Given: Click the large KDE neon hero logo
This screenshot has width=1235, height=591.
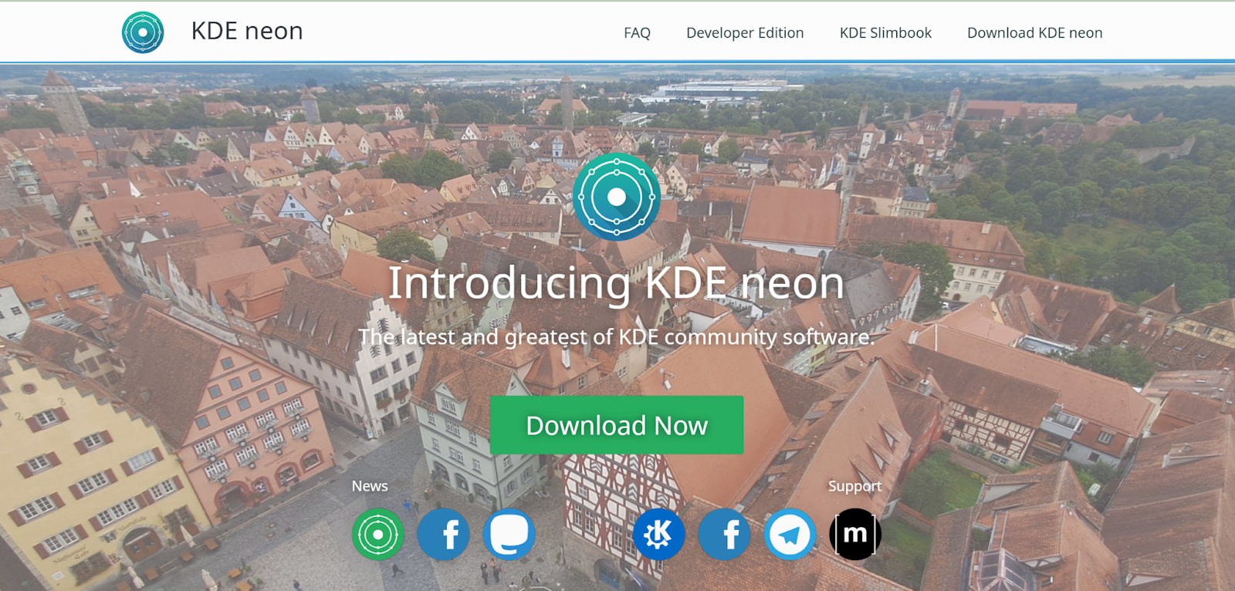Looking at the screenshot, I should click(617, 197).
